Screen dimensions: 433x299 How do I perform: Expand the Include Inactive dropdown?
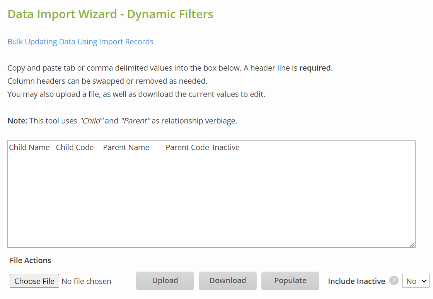(x=416, y=281)
